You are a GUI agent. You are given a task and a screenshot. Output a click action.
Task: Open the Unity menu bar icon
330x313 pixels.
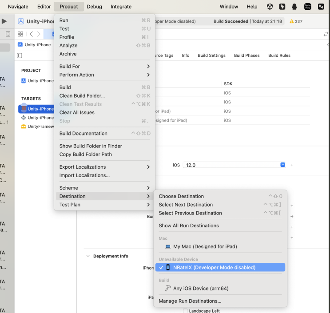coord(270,7)
